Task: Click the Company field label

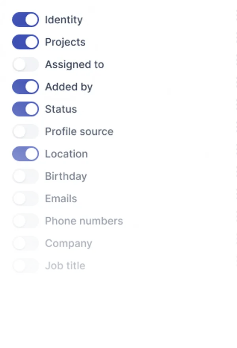Action: (68, 243)
